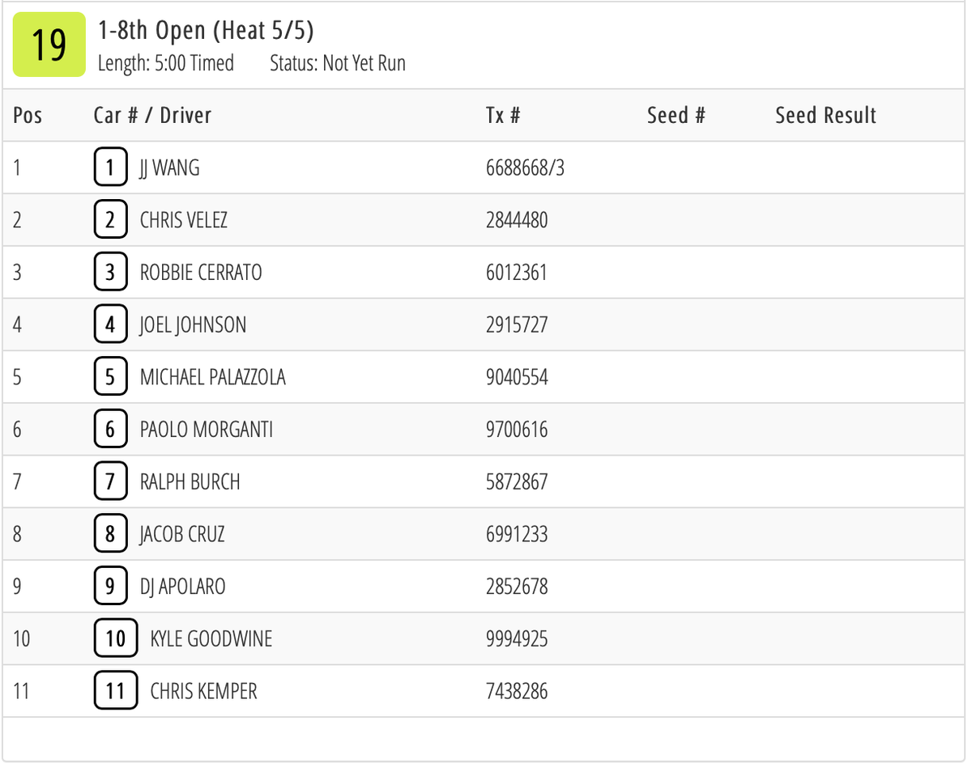Click the Status: Not Yet Run text
The width and height of the screenshot is (972, 763).
coord(337,63)
